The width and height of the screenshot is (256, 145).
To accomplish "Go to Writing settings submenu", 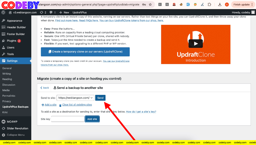I will (x=7, y=74).
